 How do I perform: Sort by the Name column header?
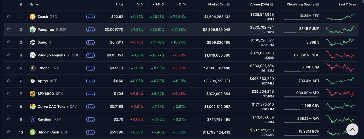pos(34,5)
